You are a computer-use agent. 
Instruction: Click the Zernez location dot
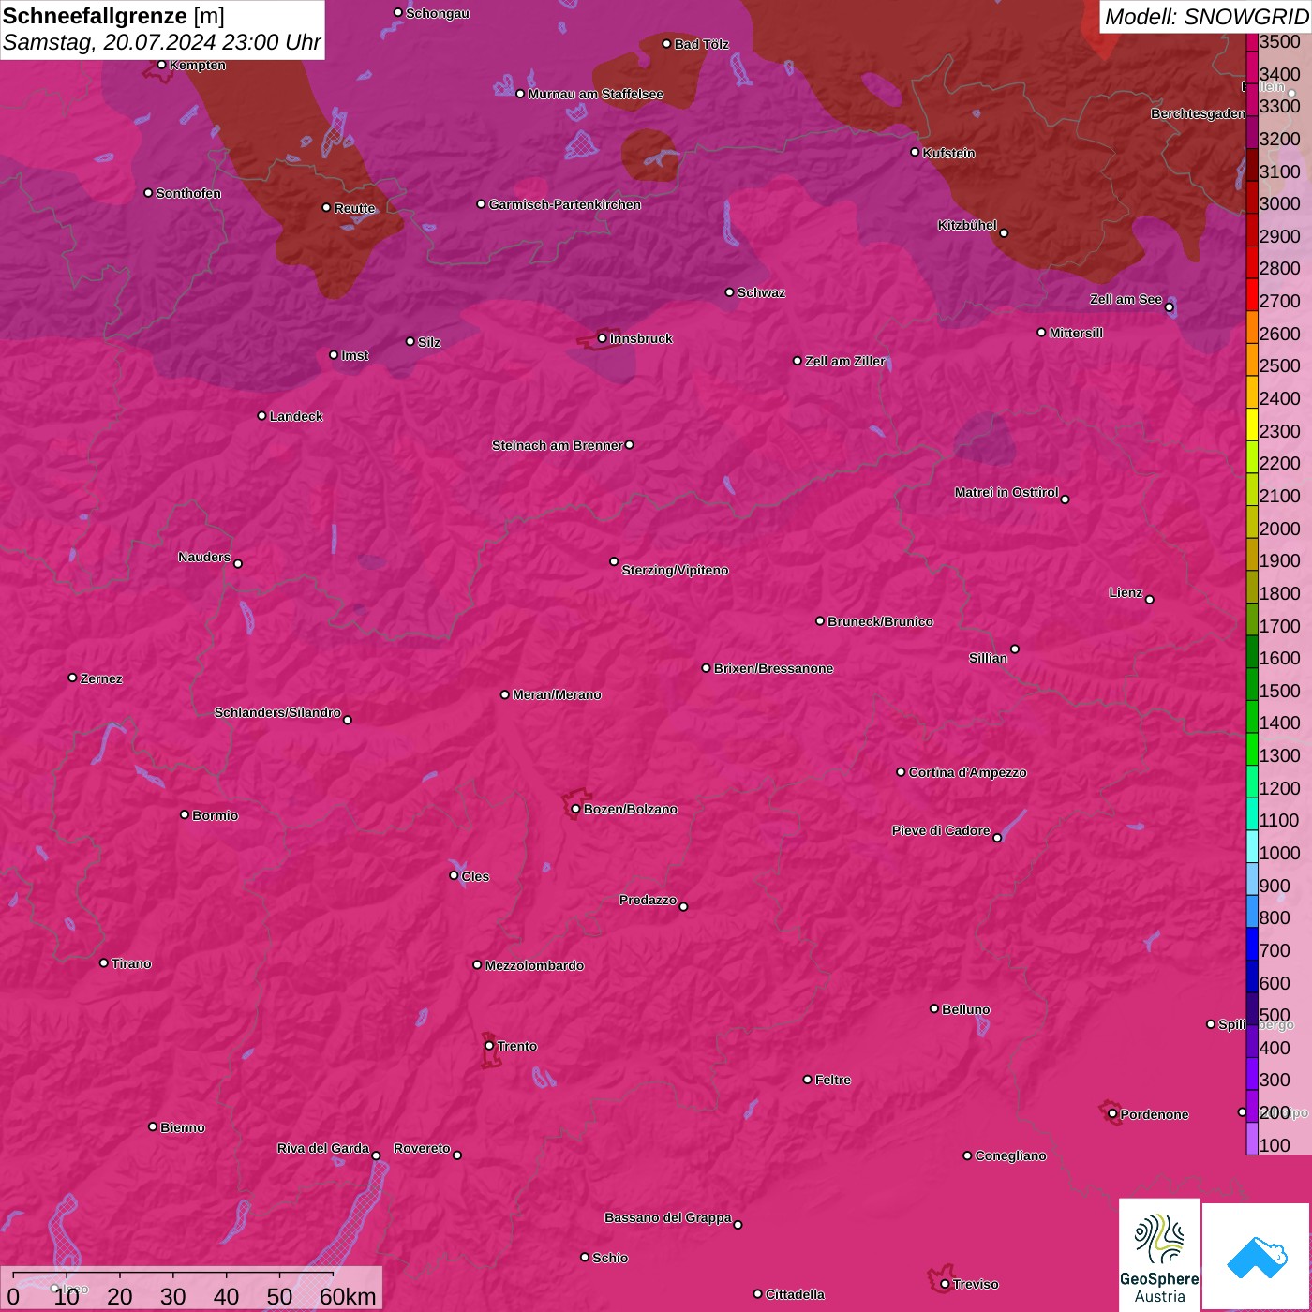pos(73,678)
